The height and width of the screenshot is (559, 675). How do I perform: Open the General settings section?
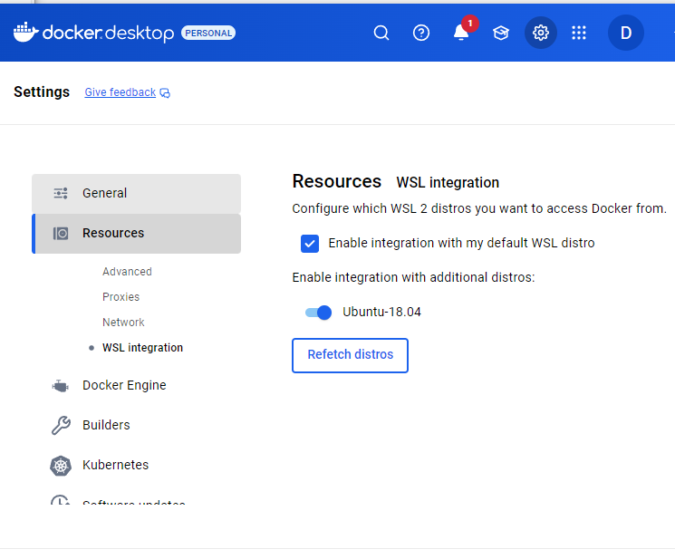point(137,193)
